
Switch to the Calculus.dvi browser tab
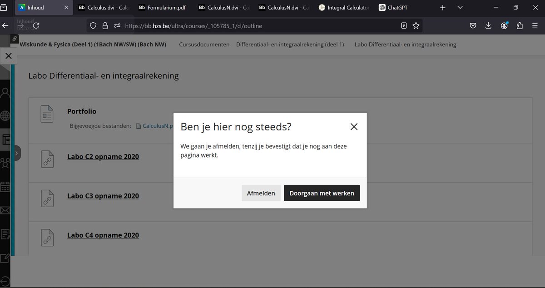pyautogui.click(x=103, y=8)
